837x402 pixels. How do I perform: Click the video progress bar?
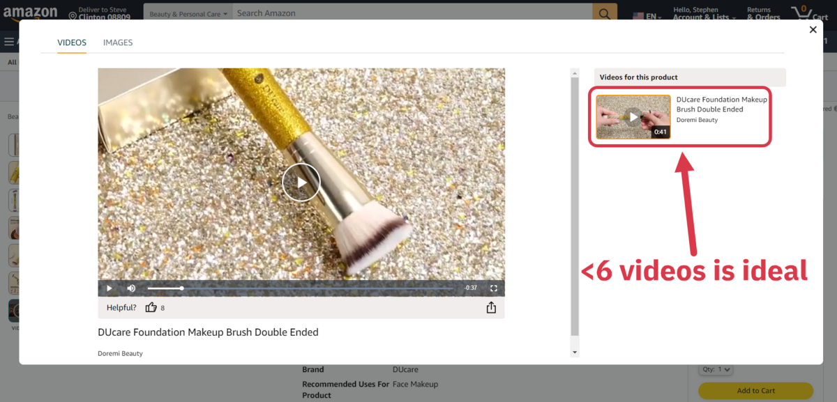[300, 288]
